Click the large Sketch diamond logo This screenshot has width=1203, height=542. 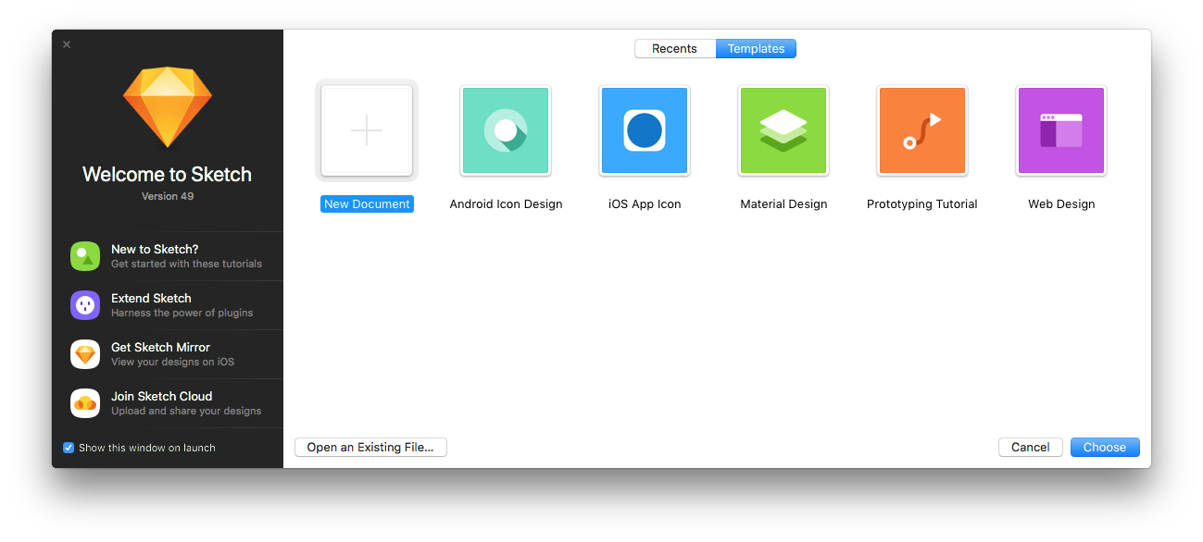pyautogui.click(x=168, y=106)
